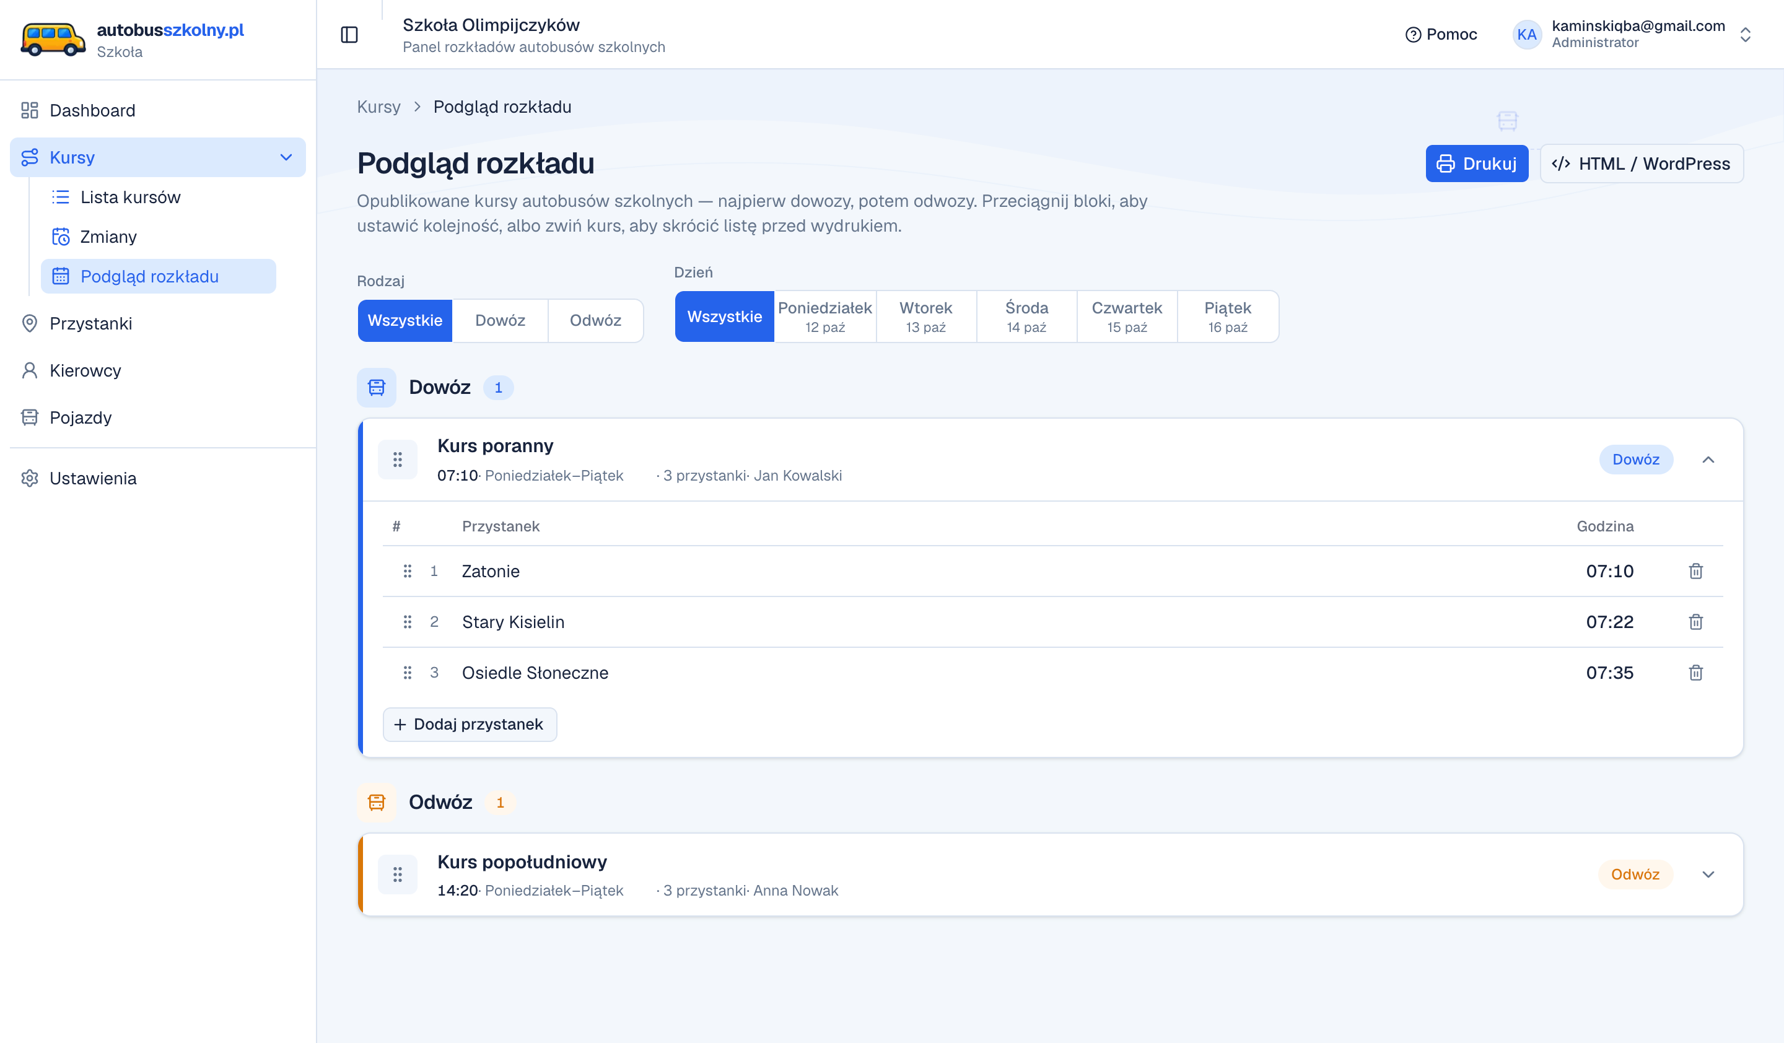Image resolution: width=1784 pixels, height=1043 pixels.
Task: Select Wszystkie in Rodzaj filter
Action: point(405,321)
